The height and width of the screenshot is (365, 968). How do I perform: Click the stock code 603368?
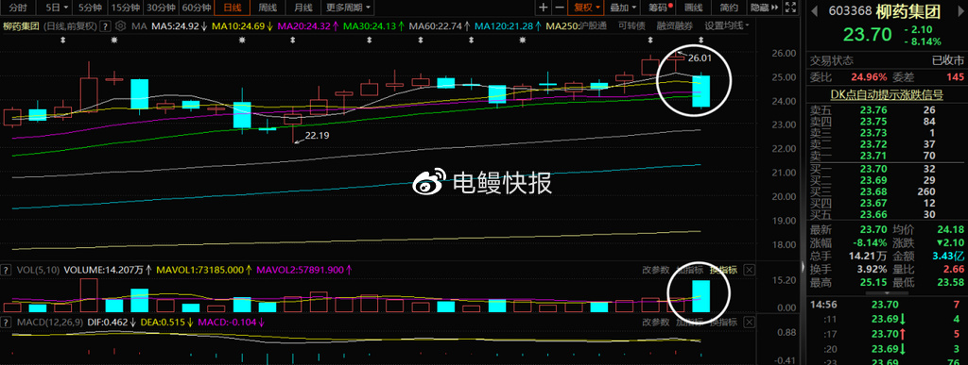850,11
